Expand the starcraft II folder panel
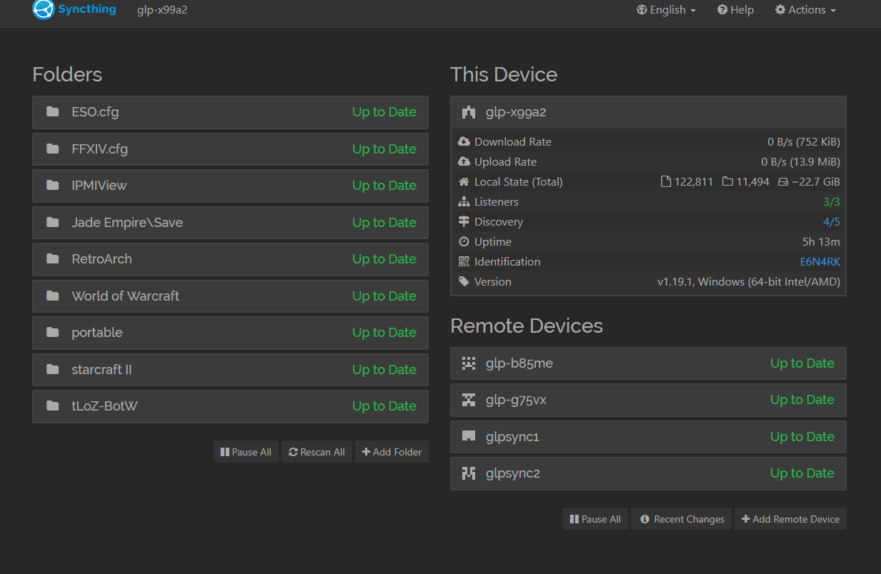The image size is (881, 574). click(x=230, y=369)
